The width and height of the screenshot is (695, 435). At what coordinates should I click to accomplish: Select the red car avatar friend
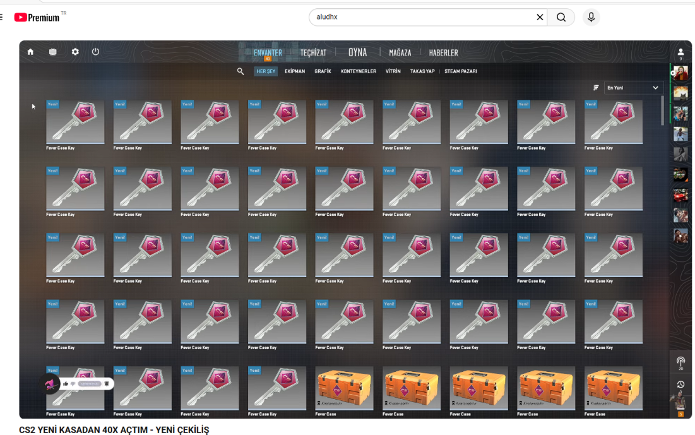pyautogui.click(x=681, y=195)
